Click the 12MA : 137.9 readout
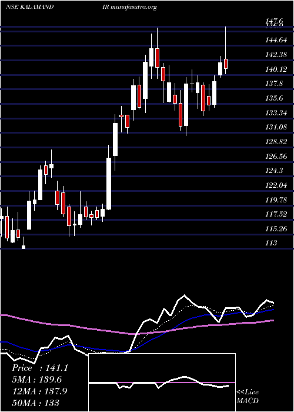The width and height of the screenshot is (294, 412). (39, 391)
